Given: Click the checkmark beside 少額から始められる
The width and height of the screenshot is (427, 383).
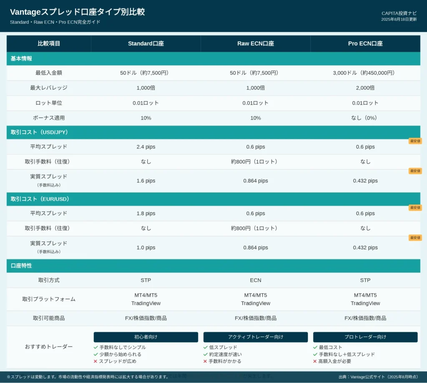Looking at the screenshot, I should [95, 354].
